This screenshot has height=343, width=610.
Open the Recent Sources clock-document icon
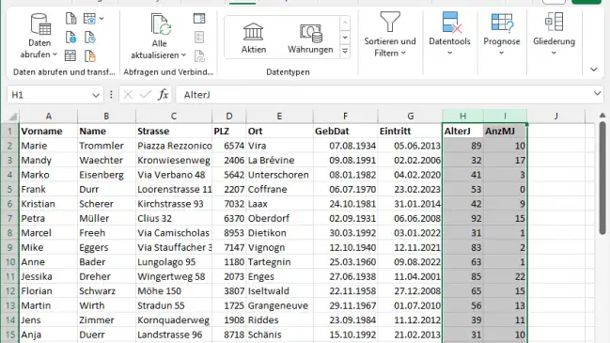pos(90,38)
